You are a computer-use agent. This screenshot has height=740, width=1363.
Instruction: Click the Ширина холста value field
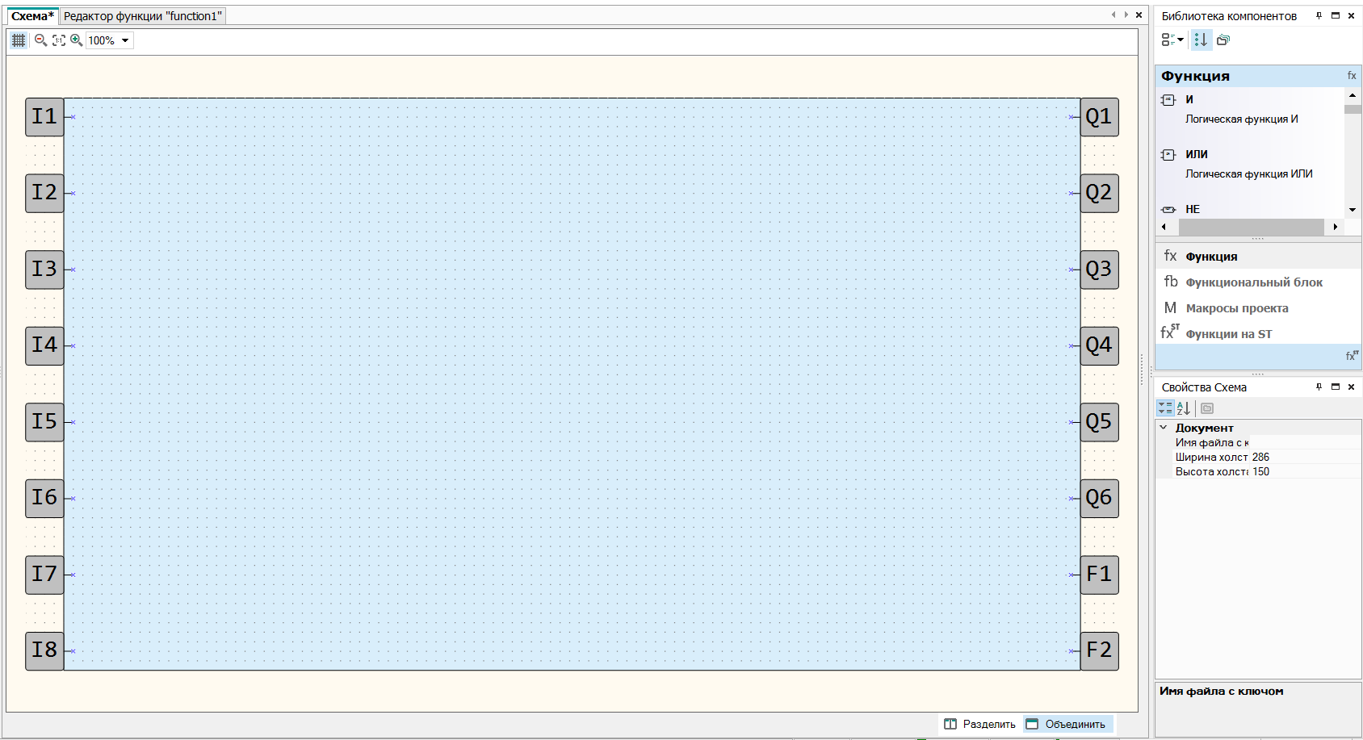click(x=1304, y=458)
